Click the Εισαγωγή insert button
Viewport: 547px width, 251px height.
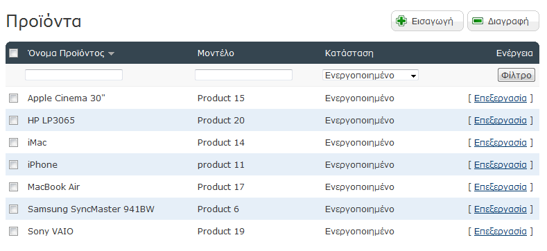[x=427, y=21]
